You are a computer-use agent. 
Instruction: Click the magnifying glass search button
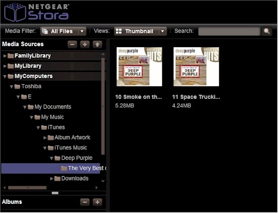click(267, 31)
